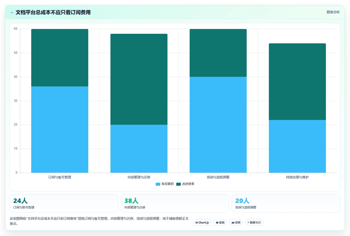Viewport: 350px width, 236px height.
Task: Select the 数据卡片 tag chip
Action: click(254, 222)
